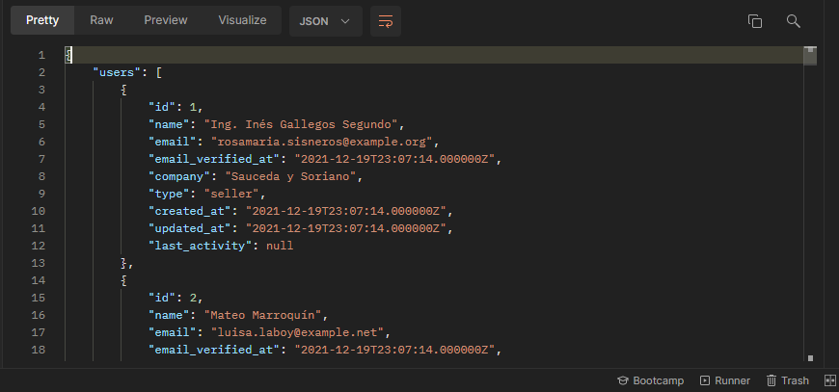This screenshot has height=392, width=839.
Task: Click the type value "seller"
Action: [x=231, y=194]
